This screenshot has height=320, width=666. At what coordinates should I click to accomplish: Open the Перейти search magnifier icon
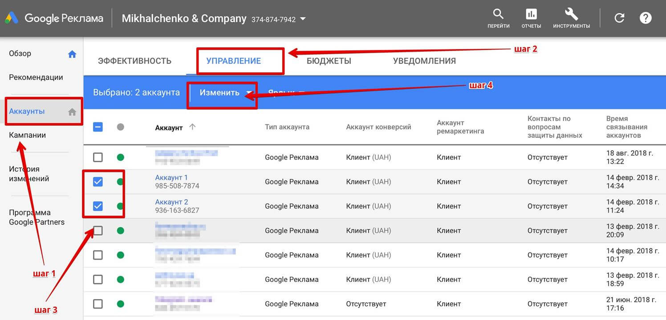(499, 14)
